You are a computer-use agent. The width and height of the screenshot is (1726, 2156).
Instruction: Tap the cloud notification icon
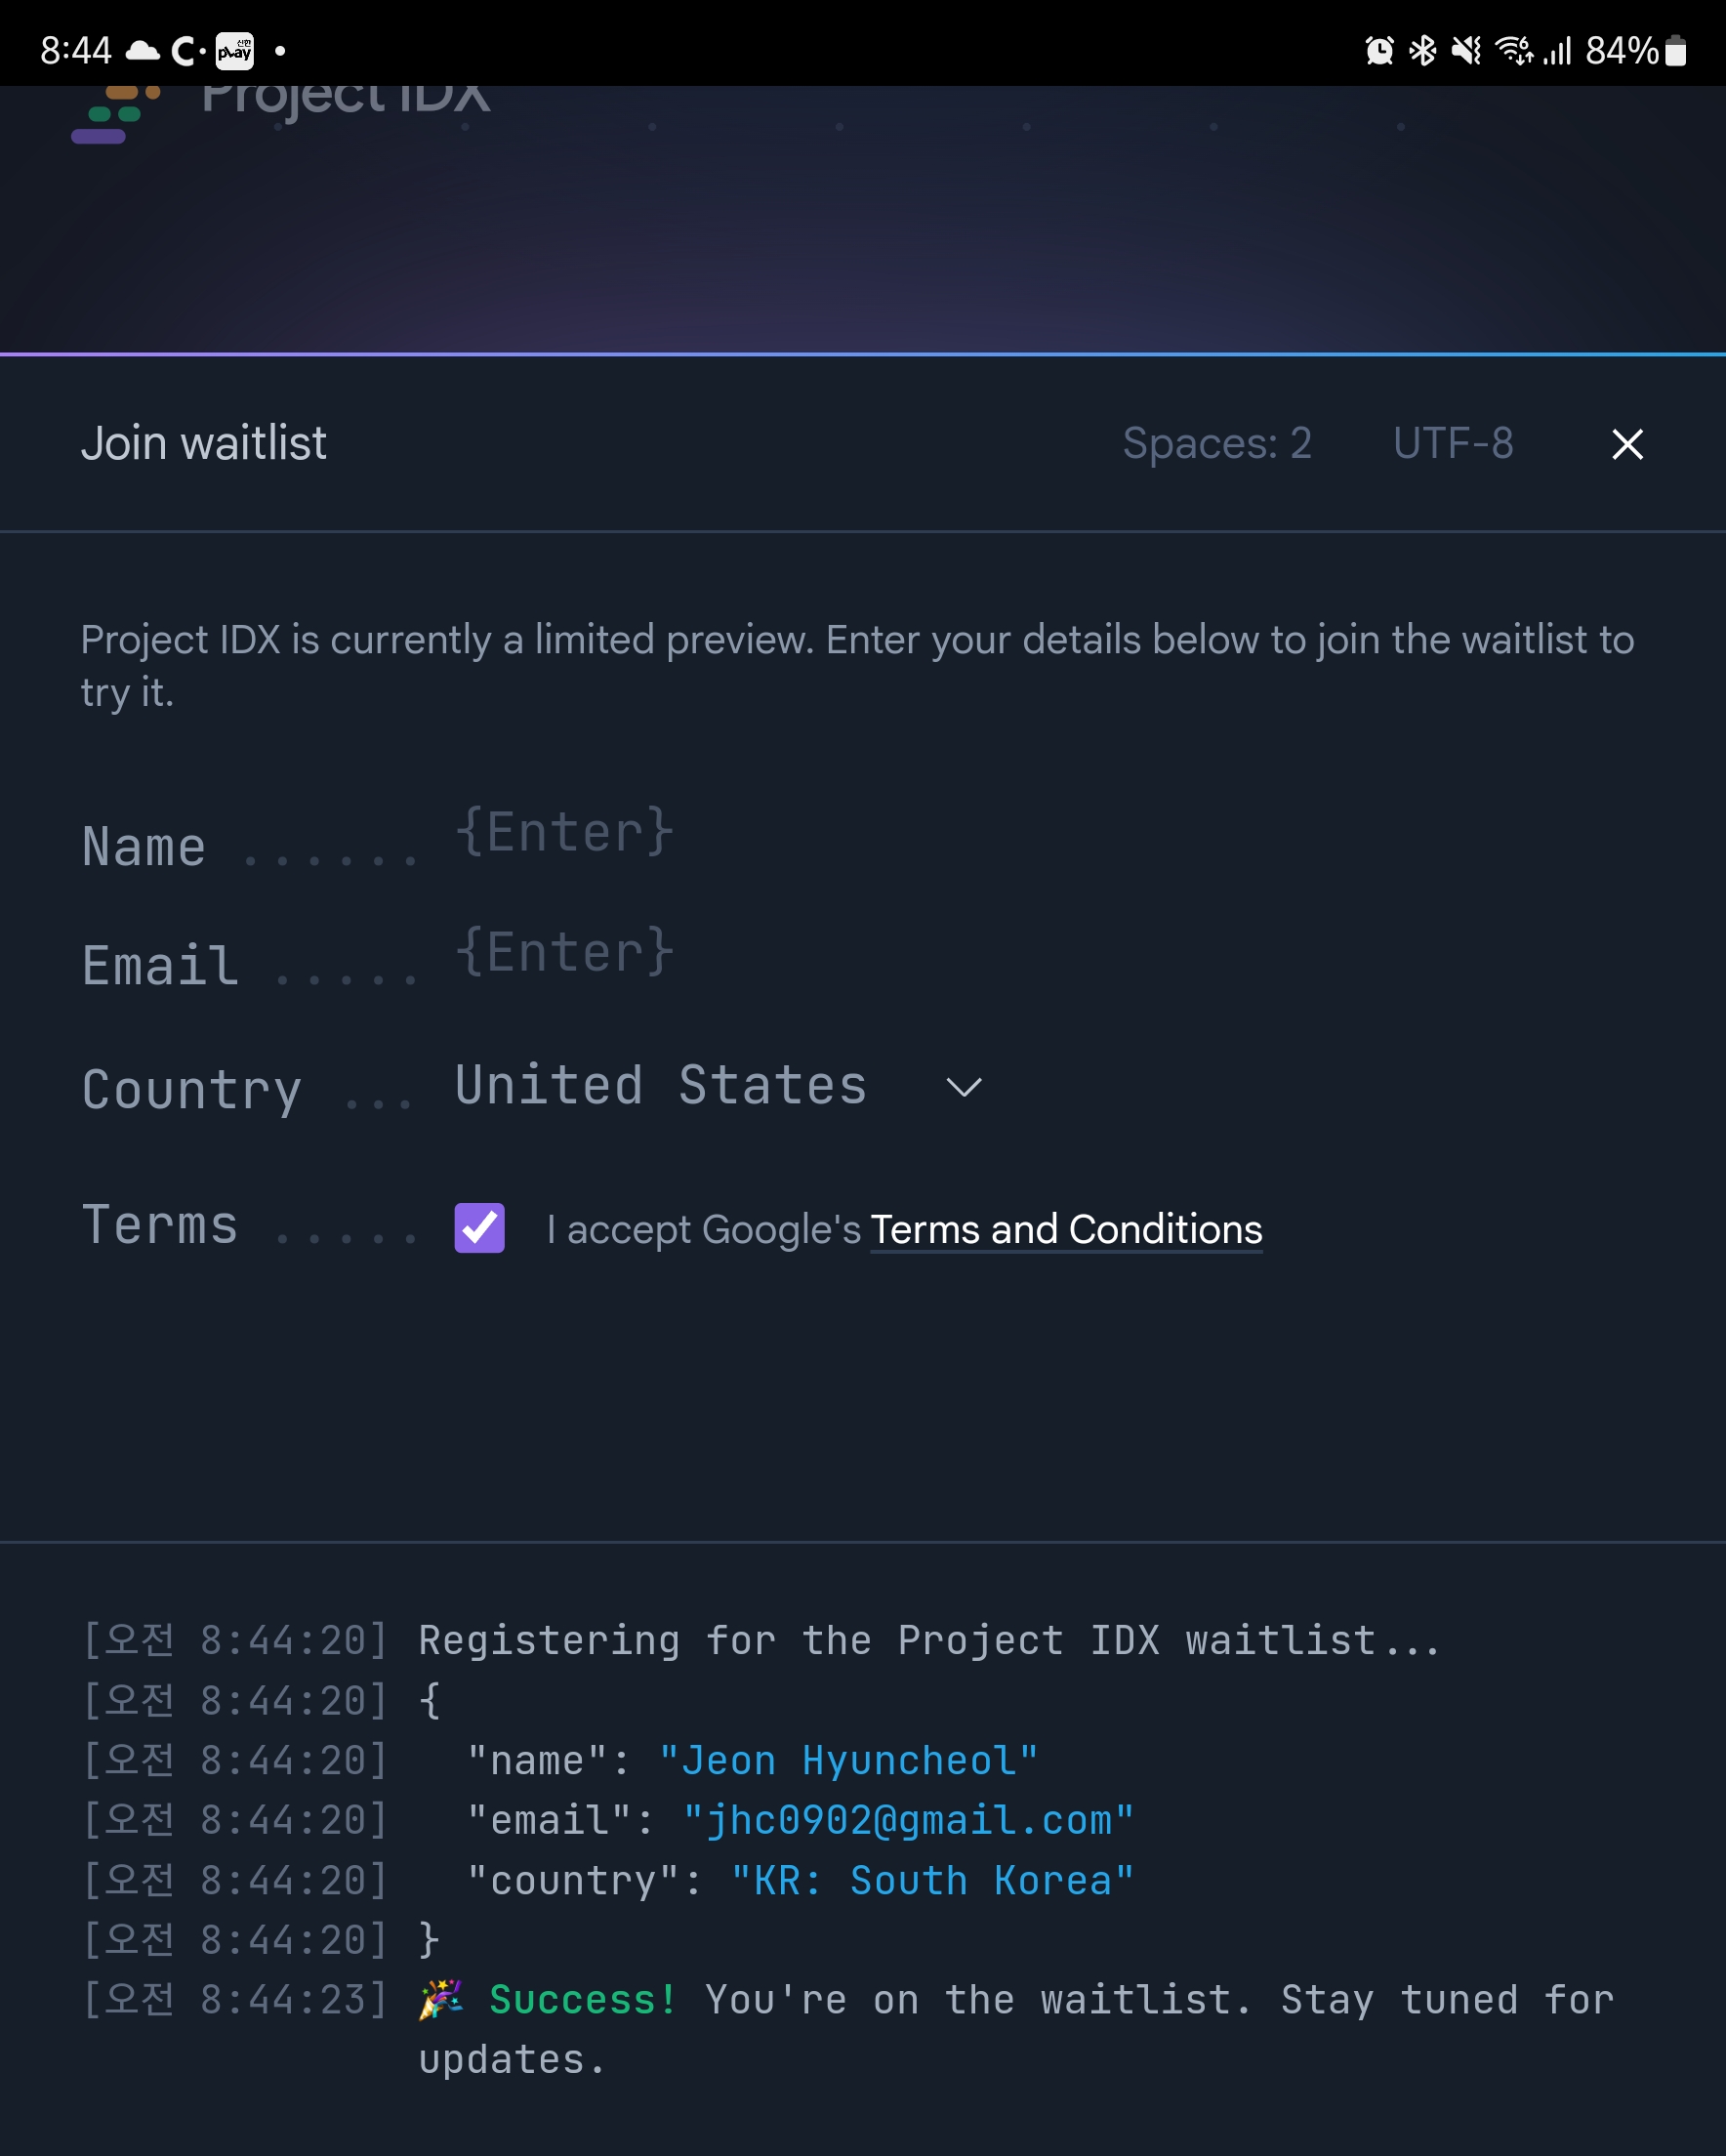143,50
